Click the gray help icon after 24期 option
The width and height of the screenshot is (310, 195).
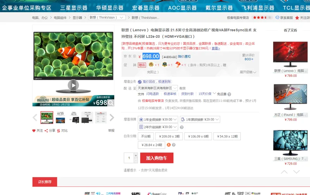[174, 145]
